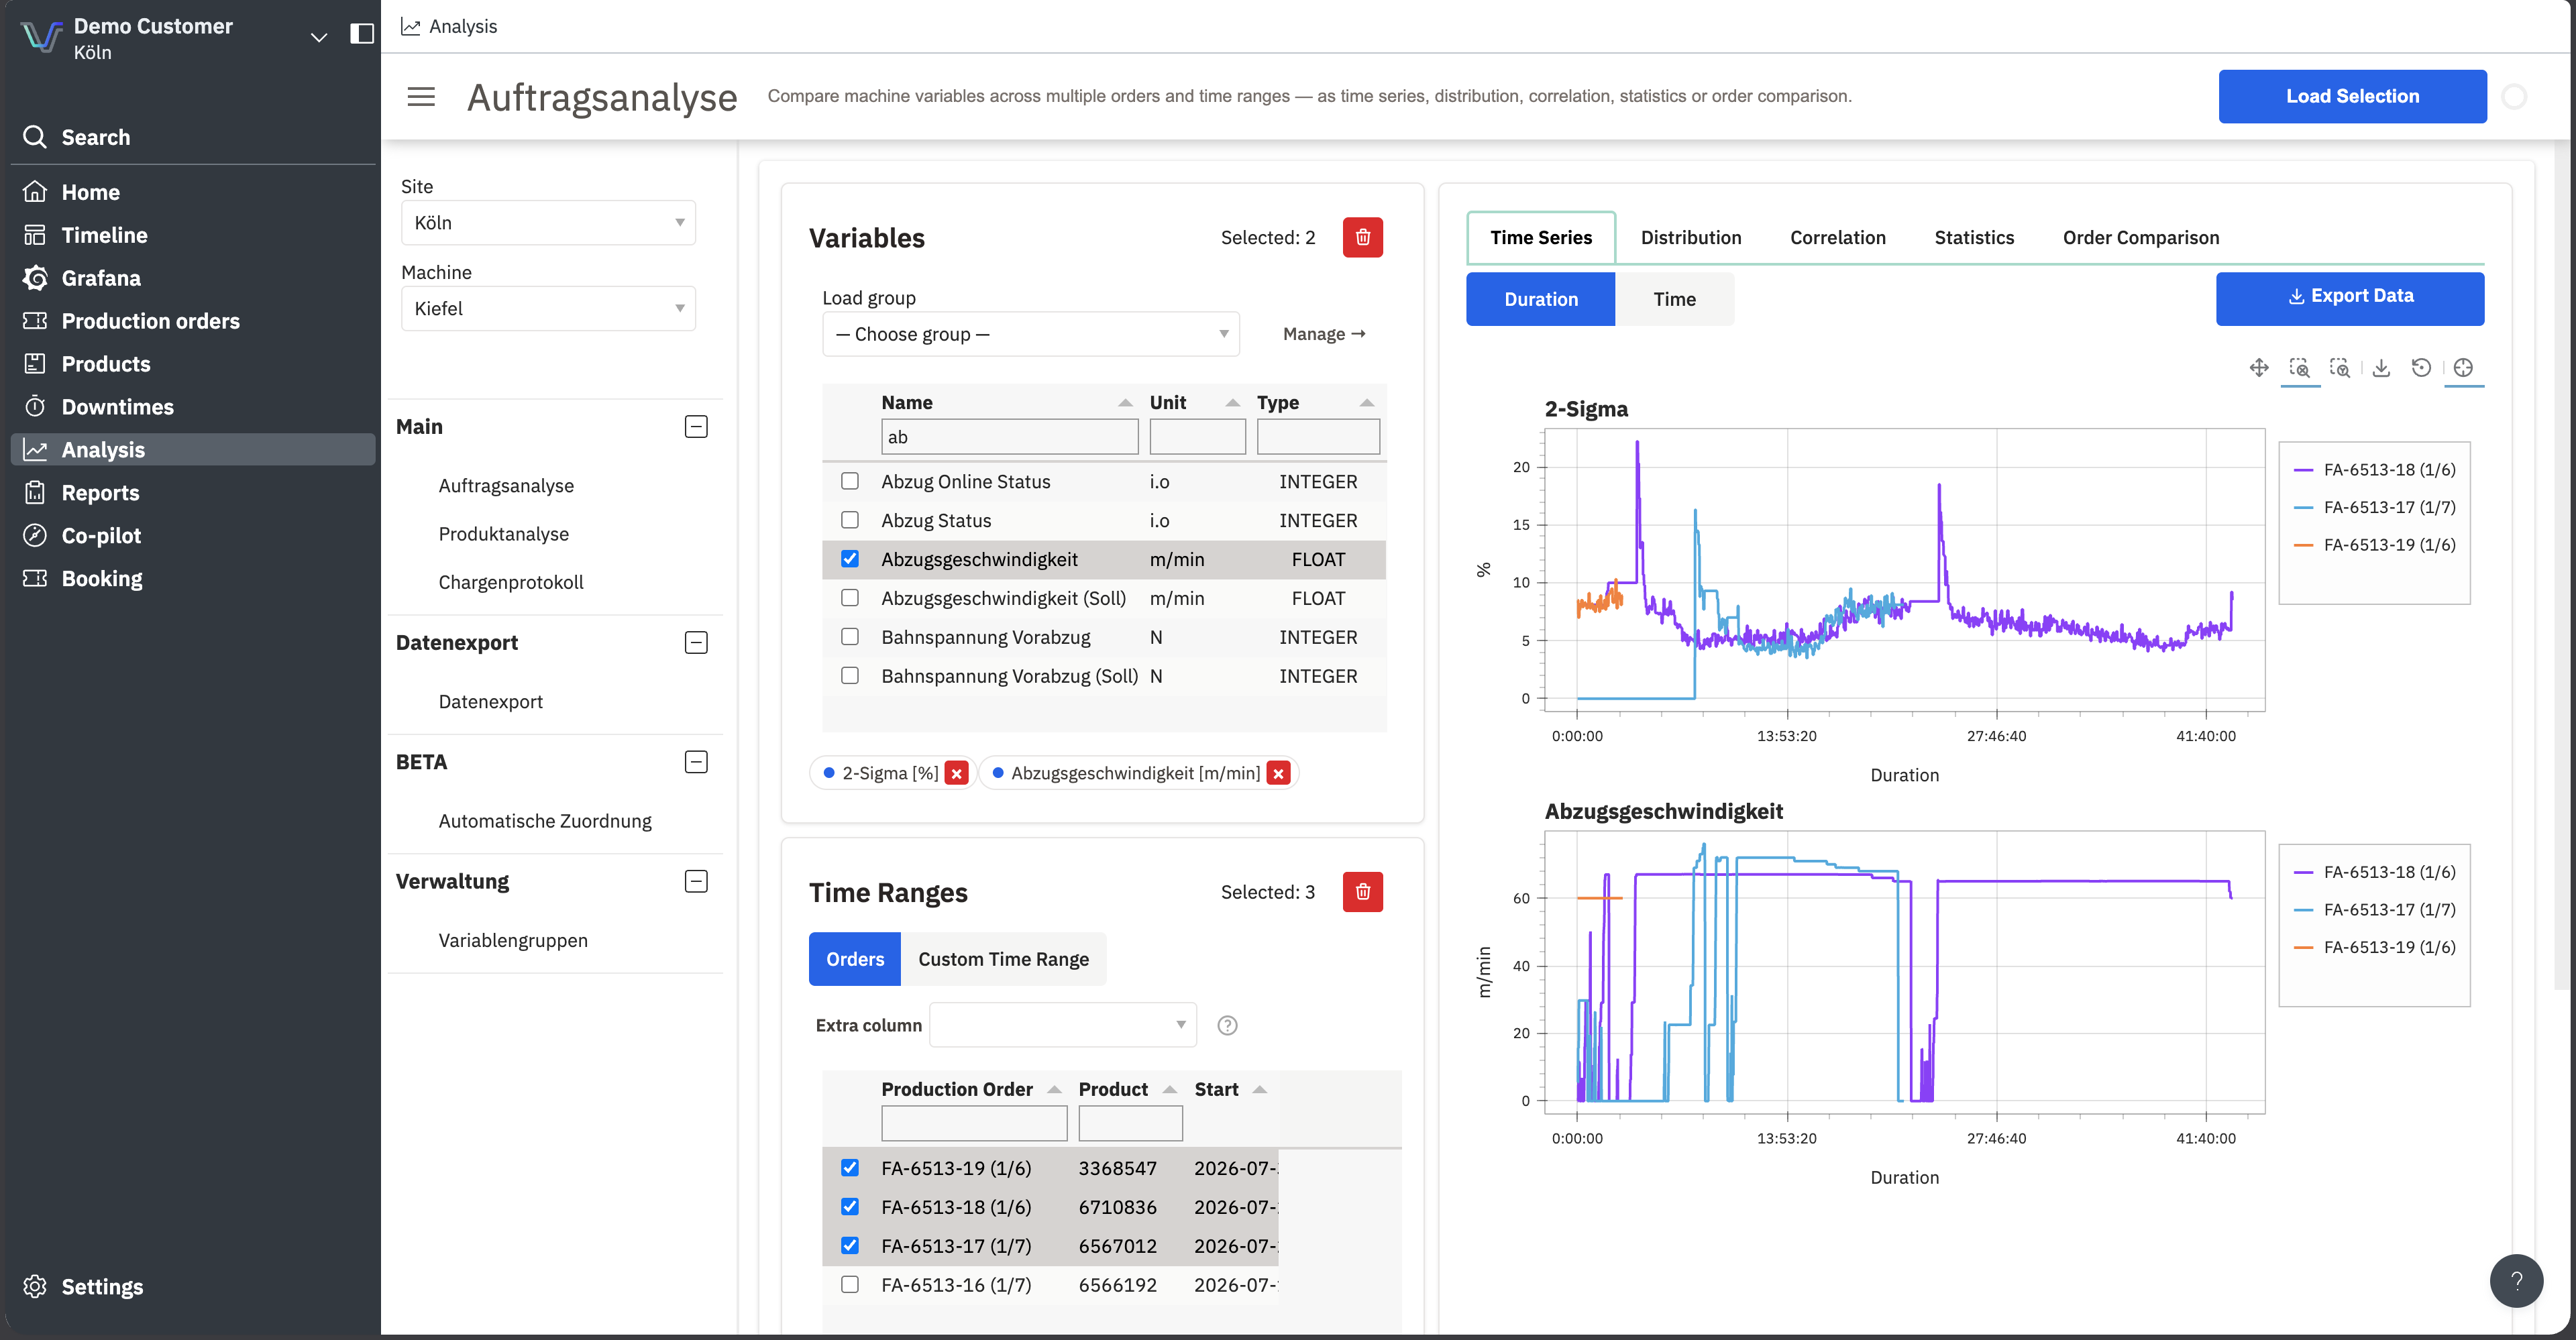The height and width of the screenshot is (1340, 2576).
Task: Open the Reports page
Action: [192, 493]
